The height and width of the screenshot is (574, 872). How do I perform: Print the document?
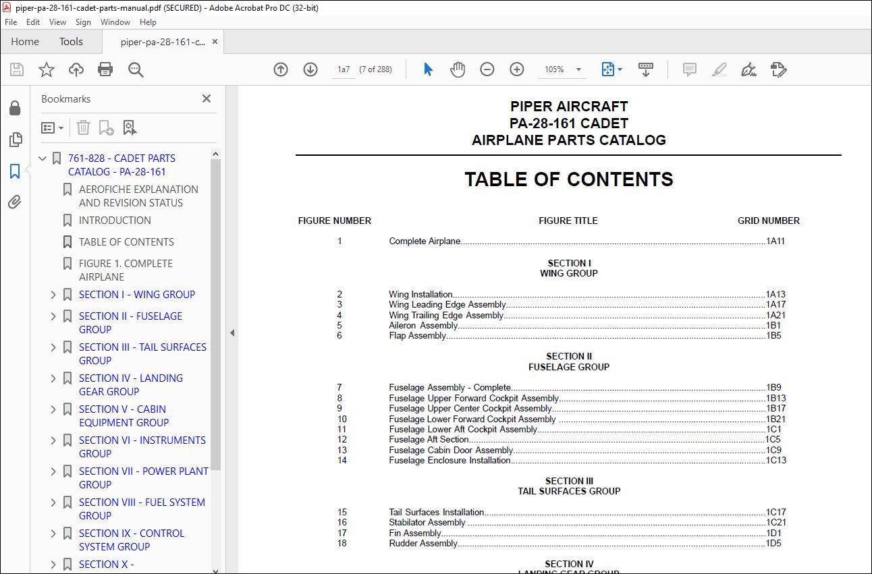pos(105,69)
